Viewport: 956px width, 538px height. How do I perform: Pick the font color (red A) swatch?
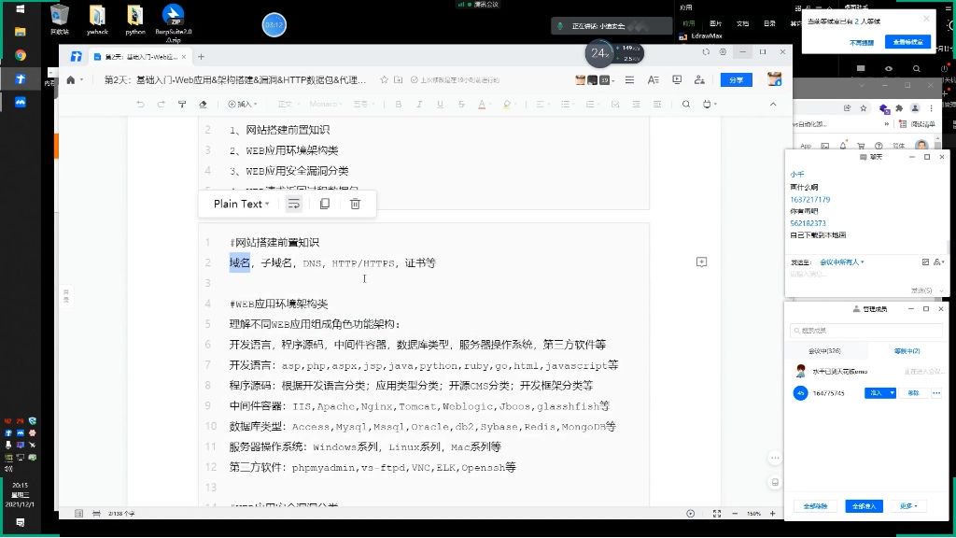click(x=483, y=105)
